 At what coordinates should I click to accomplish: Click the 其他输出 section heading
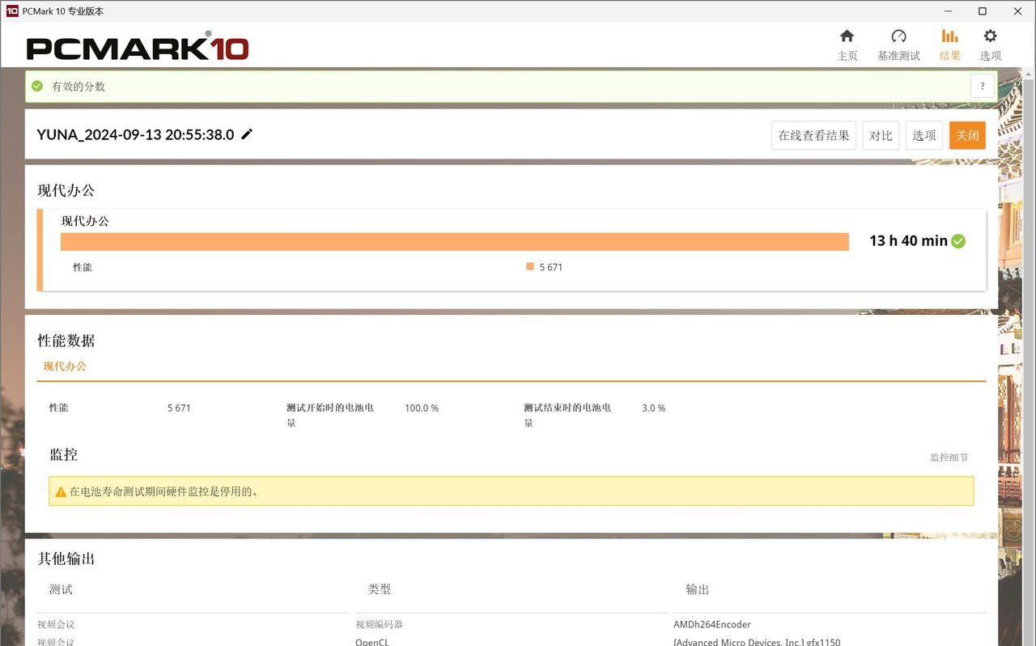click(66, 559)
